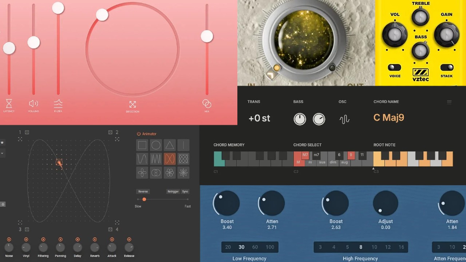Viewport: 466px width, 262px height.
Task: Open the hamburger menu beside CHORD NAME
Action: pyautogui.click(x=449, y=102)
